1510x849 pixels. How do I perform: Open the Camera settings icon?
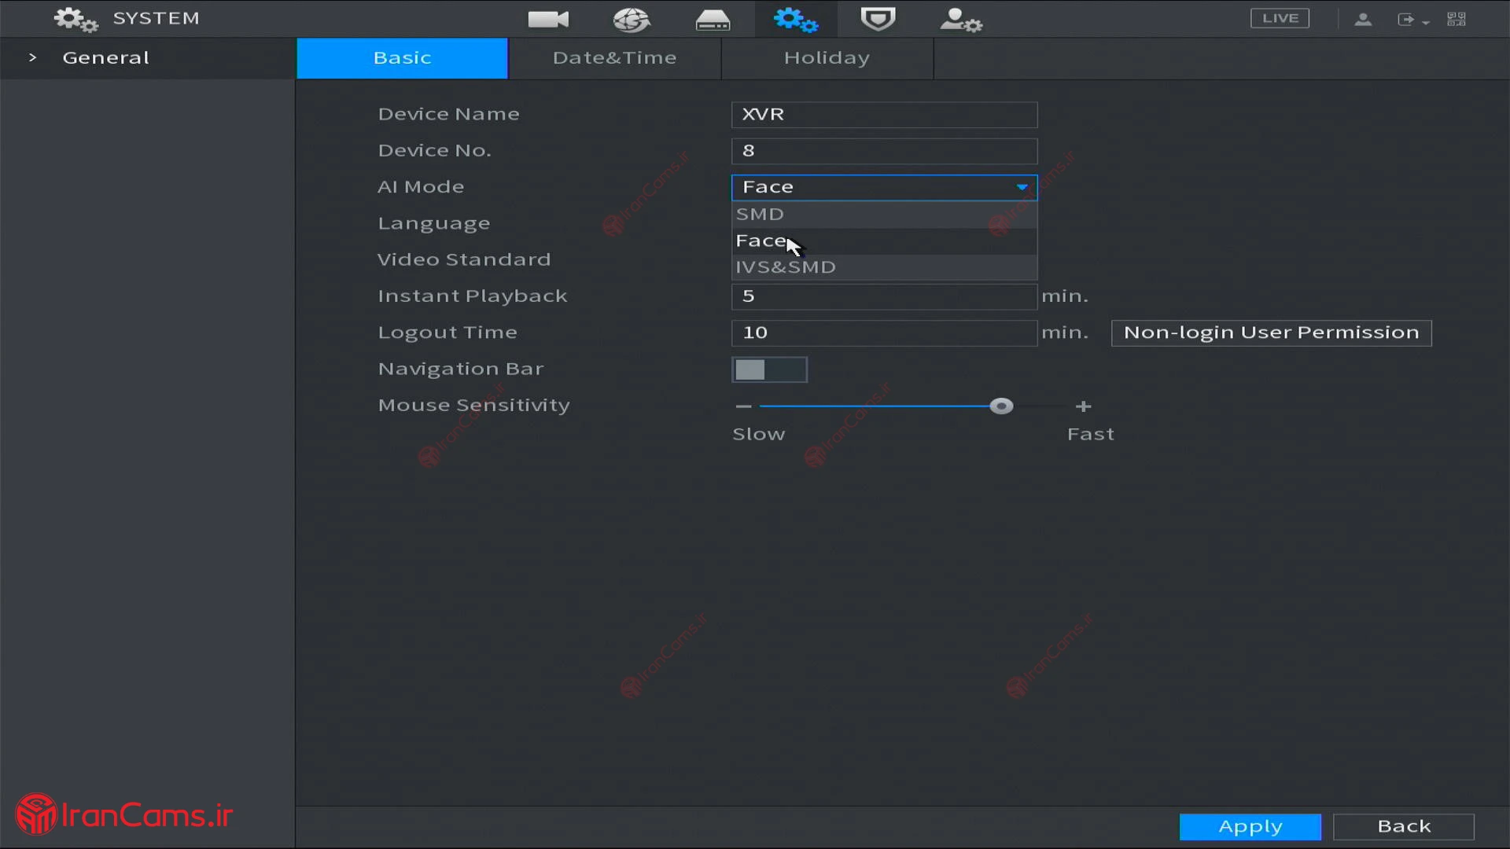(548, 19)
